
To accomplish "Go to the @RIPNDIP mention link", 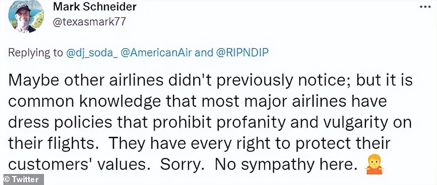I will [x=242, y=53].
